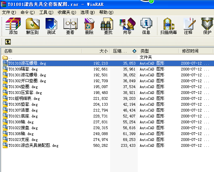Click the file icon of T01308轴.dwg
This screenshot has width=214, height=172.
pyautogui.click(x=5, y=122)
